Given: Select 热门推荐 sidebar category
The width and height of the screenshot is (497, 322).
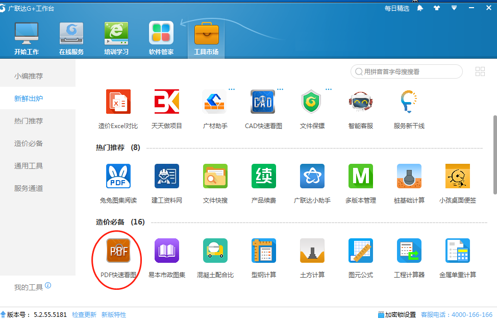Looking at the screenshot, I should click(38, 121).
